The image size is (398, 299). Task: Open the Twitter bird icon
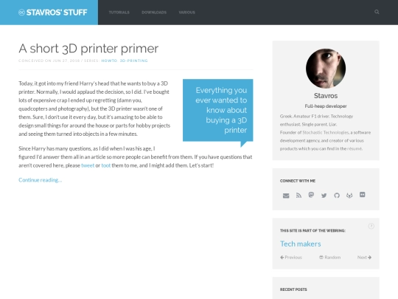tap(324, 196)
